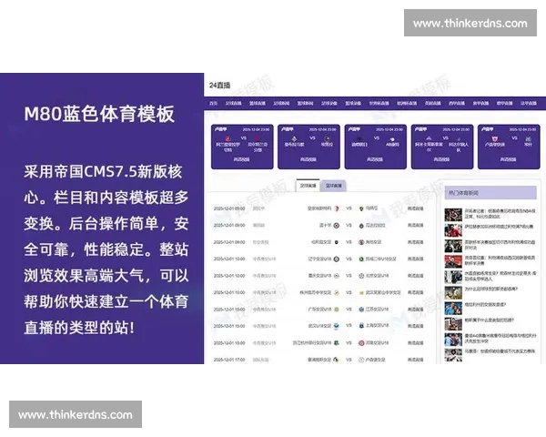This screenshot has height=437, width=546.
Task: Click away team logo in the 17:00 row
Action: pos(361,360)
